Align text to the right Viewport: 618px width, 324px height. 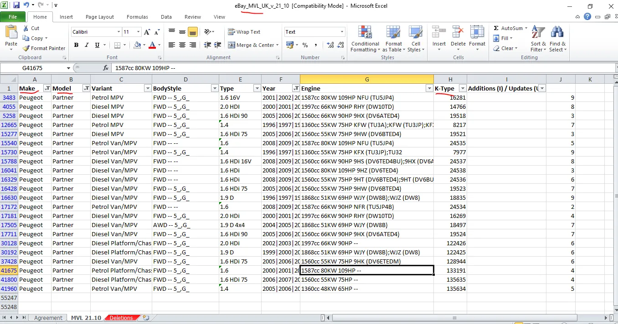coord(193,45)
